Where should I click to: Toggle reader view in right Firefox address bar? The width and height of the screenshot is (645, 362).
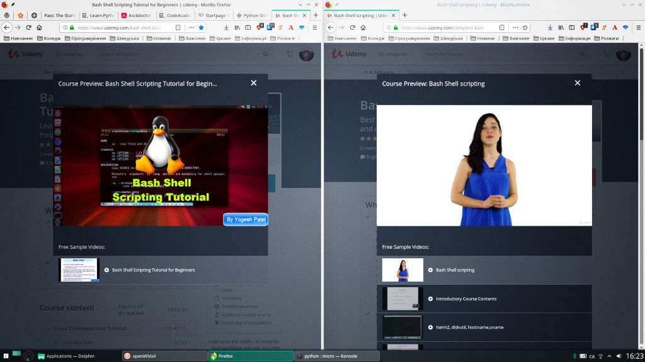pos(502,28)
